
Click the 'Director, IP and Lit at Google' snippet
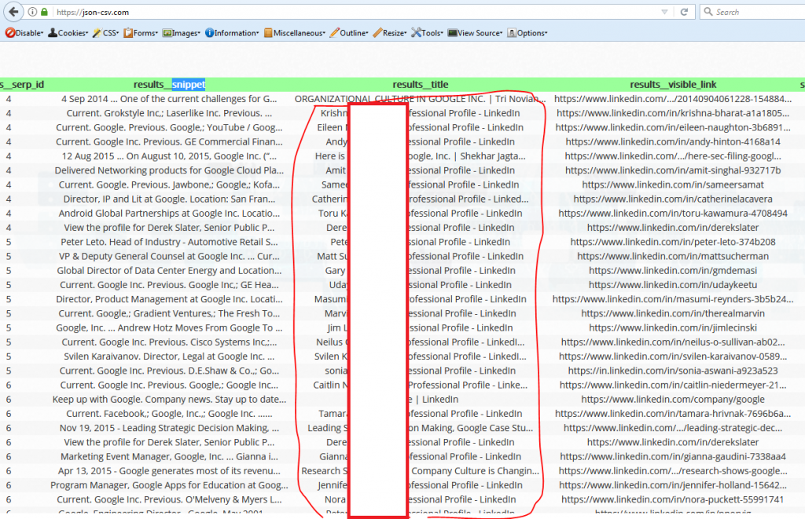(170, 199)
